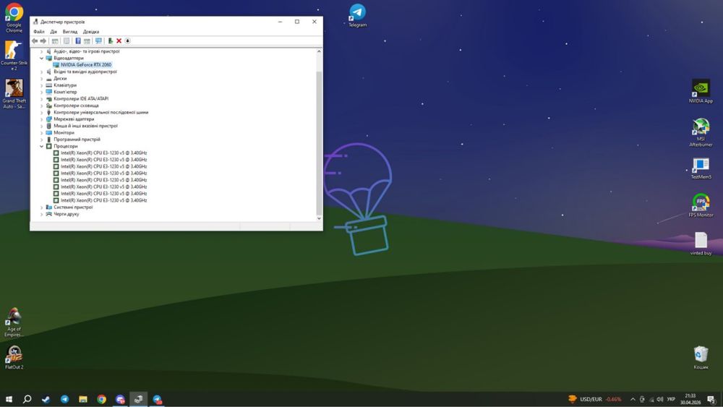Select the Counter-Strike 2 desktop icon
Viewport: 723px width, 407px height.
coord(14,56)
